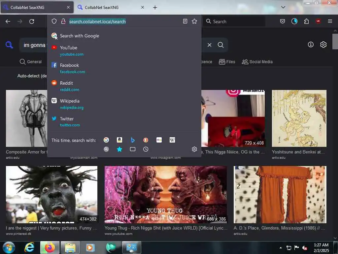The image size is (338, 254).
Task: Close the second CollabNet SearXNG tab
Action: [143, 7]
